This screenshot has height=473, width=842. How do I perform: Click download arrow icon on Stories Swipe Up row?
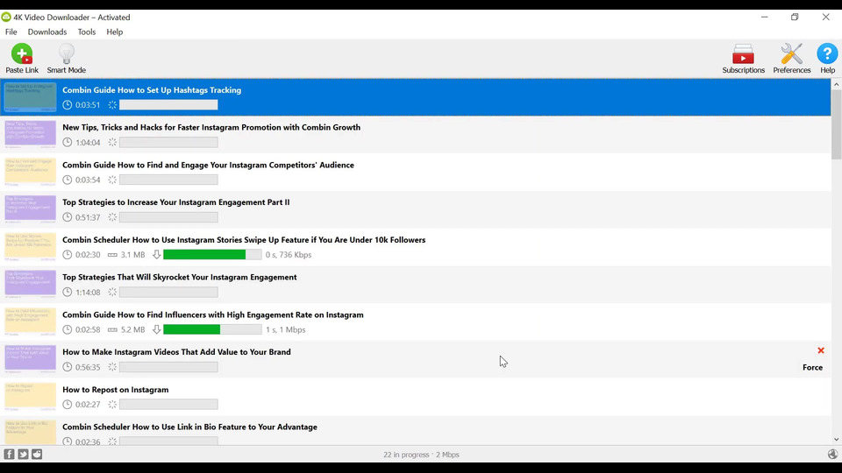pyautogui.click(x=156, y=255)
